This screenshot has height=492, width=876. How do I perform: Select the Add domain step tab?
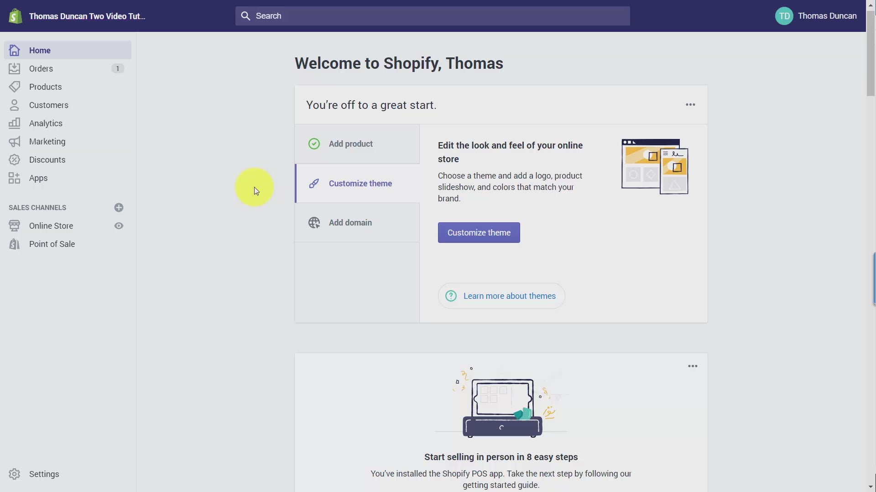coord(357,223)
